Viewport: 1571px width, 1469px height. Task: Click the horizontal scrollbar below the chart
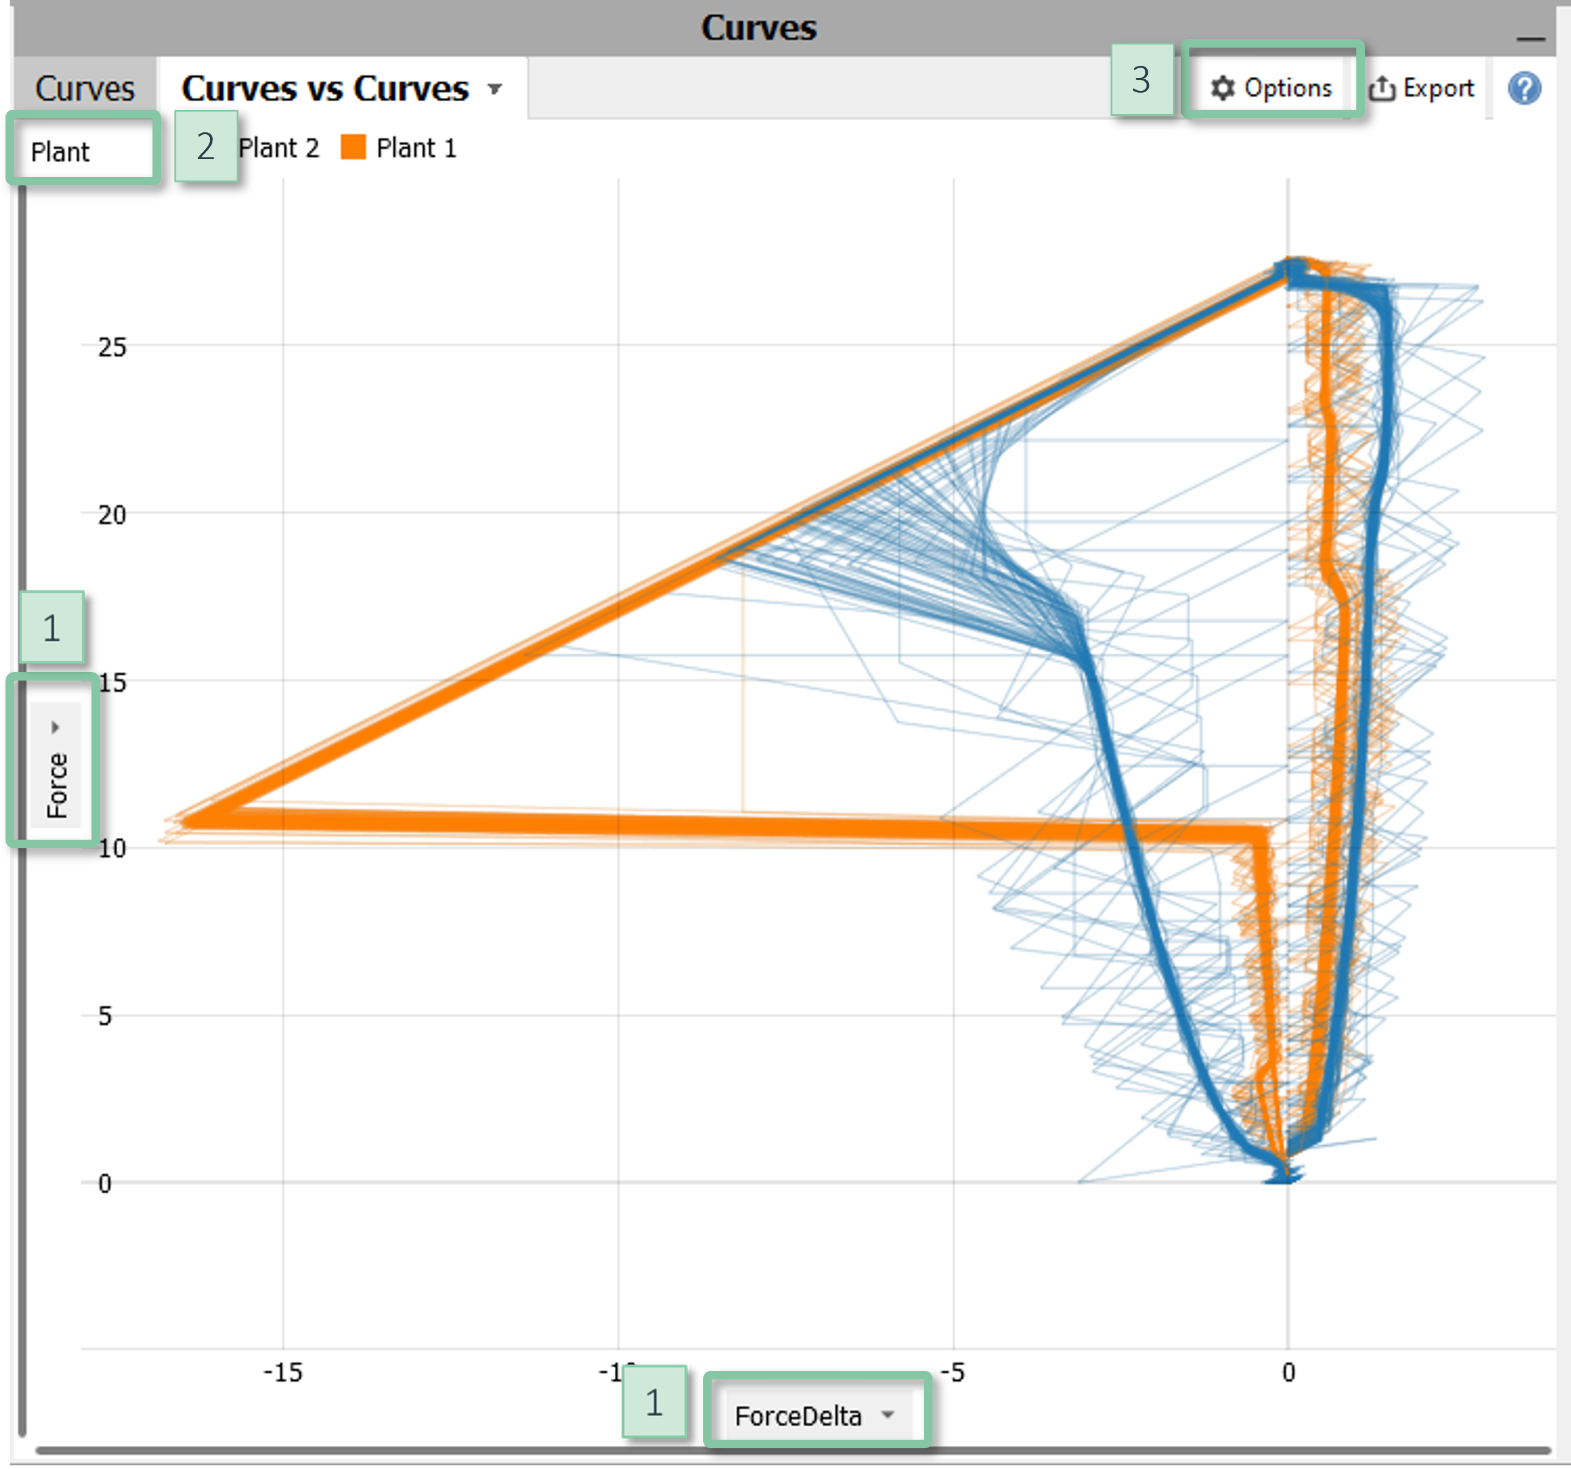coord(790,1450)
